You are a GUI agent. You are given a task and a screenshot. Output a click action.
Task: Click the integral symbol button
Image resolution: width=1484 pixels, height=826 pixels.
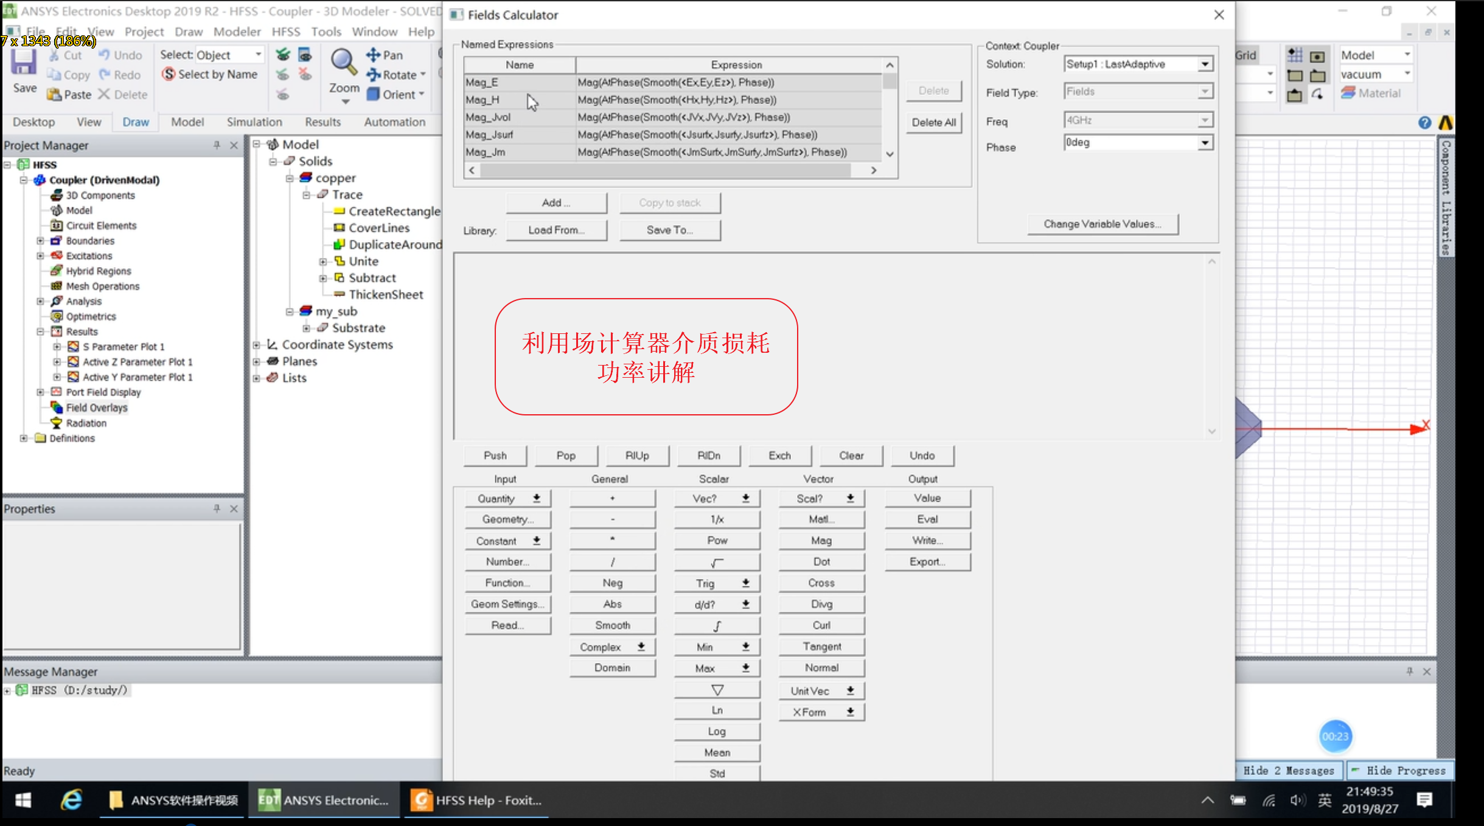[717, 625]
